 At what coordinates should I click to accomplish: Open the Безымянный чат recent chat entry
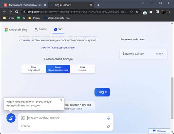point(144,54)
